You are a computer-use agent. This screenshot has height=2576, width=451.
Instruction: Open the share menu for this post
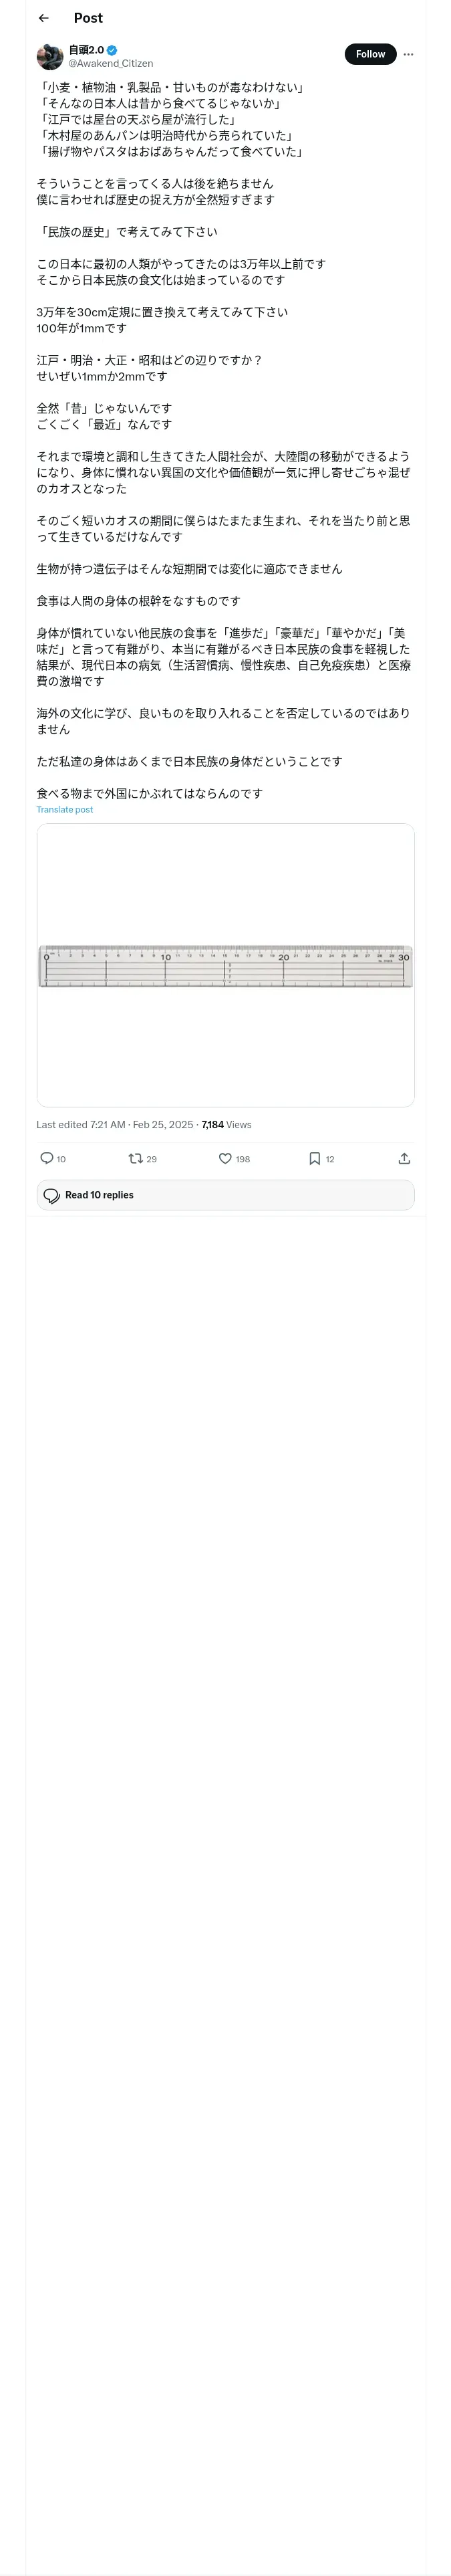tap(404, 1158)
